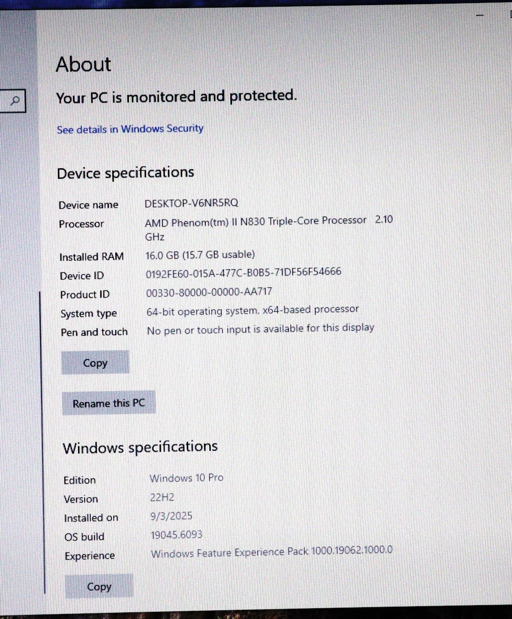
Task: Click the Device name label
Action: [88, 205]
